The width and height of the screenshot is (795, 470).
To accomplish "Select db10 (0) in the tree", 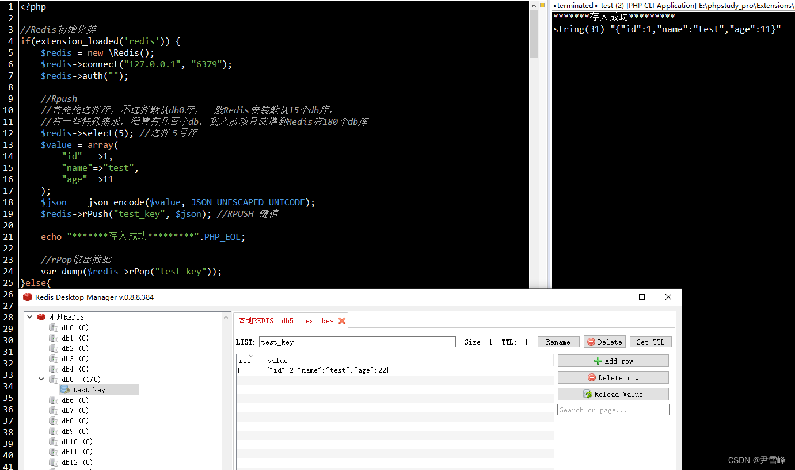I will [x=77, y=442].
